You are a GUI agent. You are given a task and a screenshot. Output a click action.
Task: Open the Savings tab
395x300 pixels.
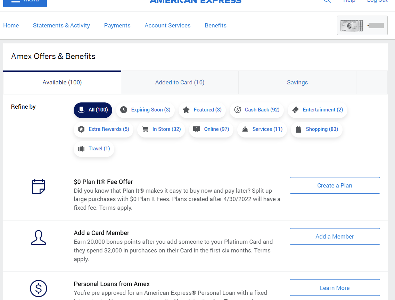pos(297,82)
